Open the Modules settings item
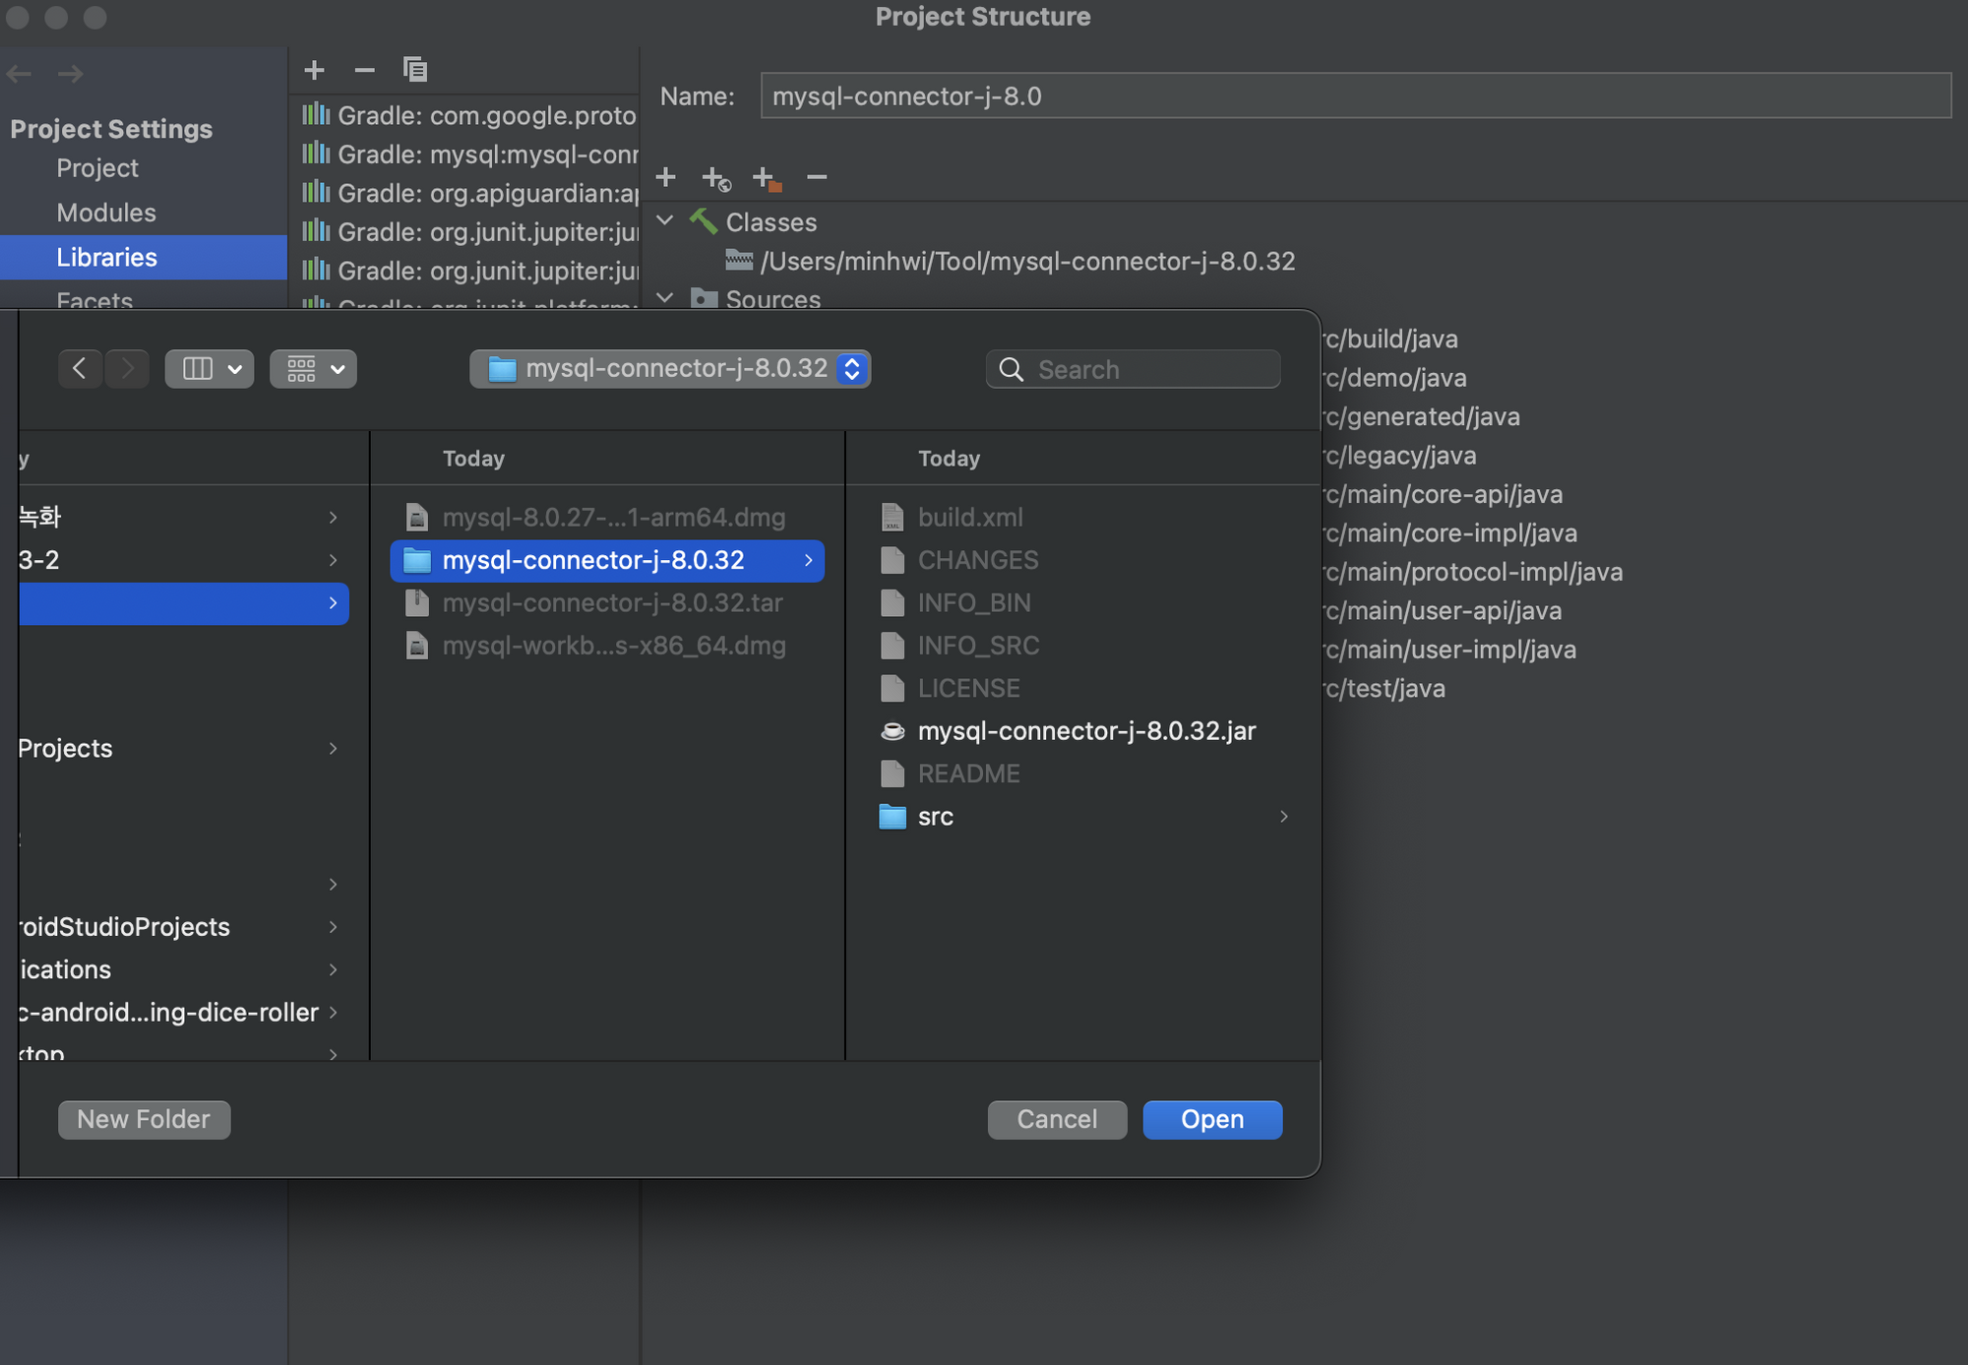 106,213
